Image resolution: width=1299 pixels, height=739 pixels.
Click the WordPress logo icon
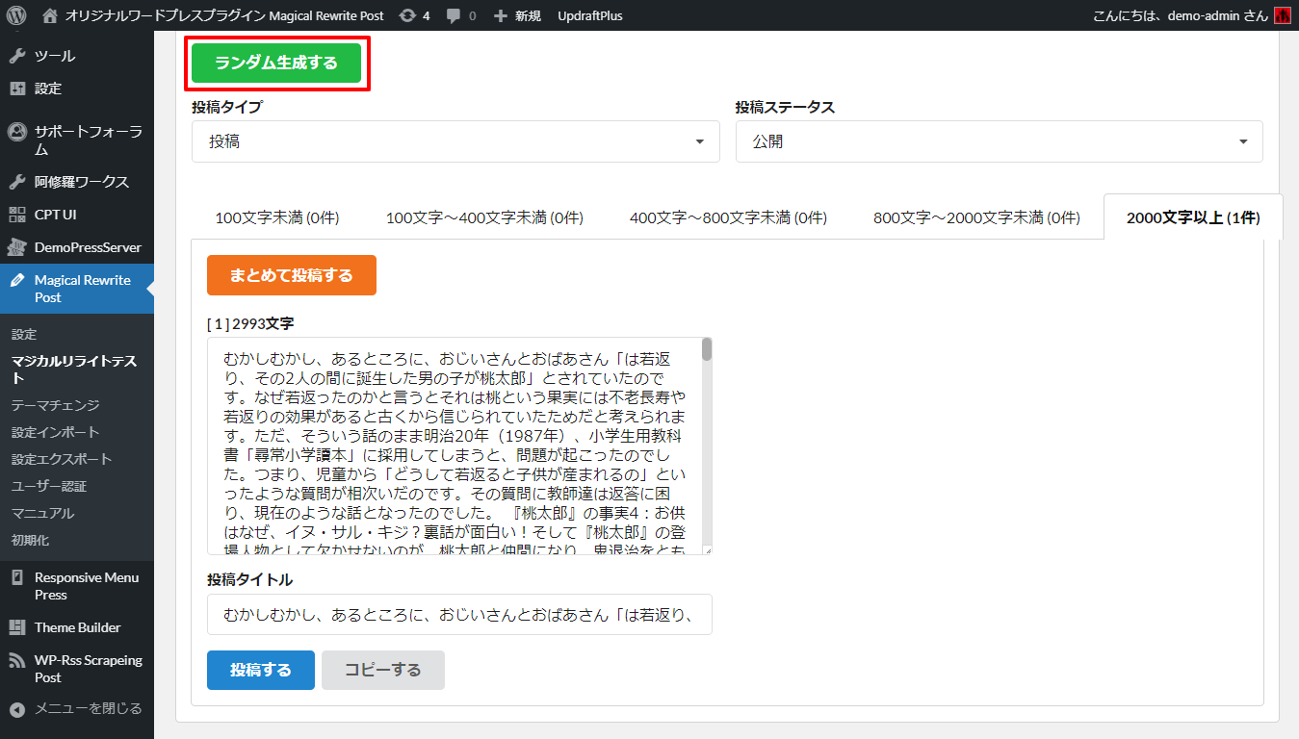point(16,15)
